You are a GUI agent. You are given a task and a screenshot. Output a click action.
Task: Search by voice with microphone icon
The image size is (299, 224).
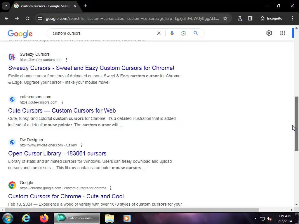point(172,33)
